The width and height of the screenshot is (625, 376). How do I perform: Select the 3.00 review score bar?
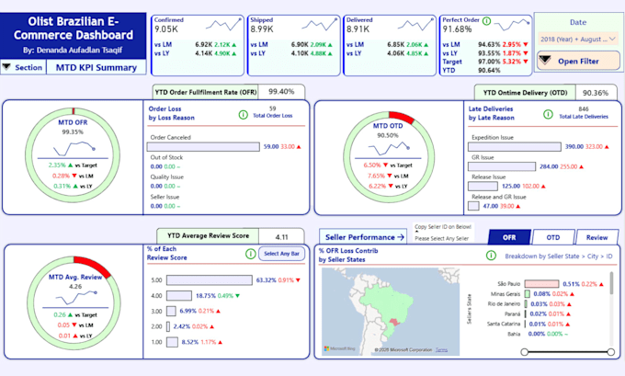tap(171, 311)
